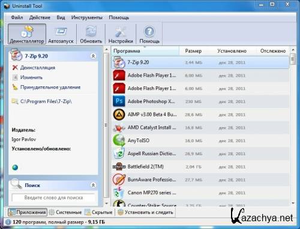Close the Uninstall Tool window

pos(287,4)
